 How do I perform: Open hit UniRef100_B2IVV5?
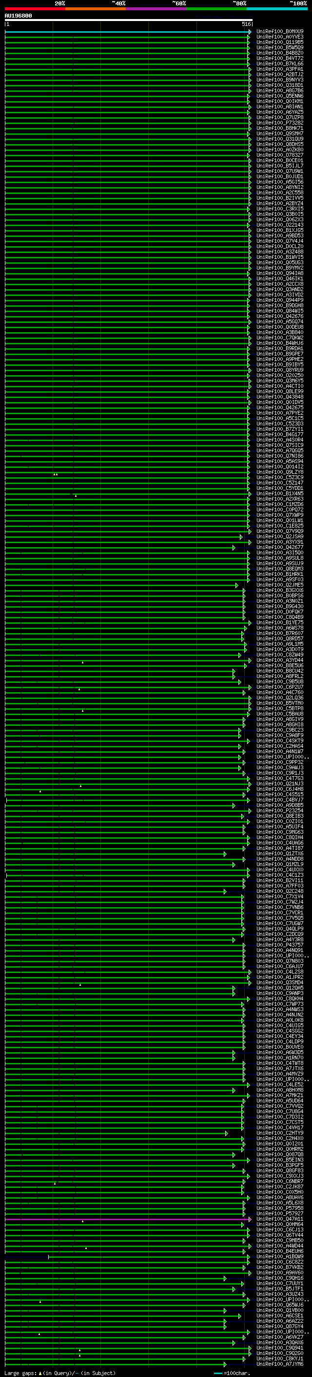tap(280, 198)
